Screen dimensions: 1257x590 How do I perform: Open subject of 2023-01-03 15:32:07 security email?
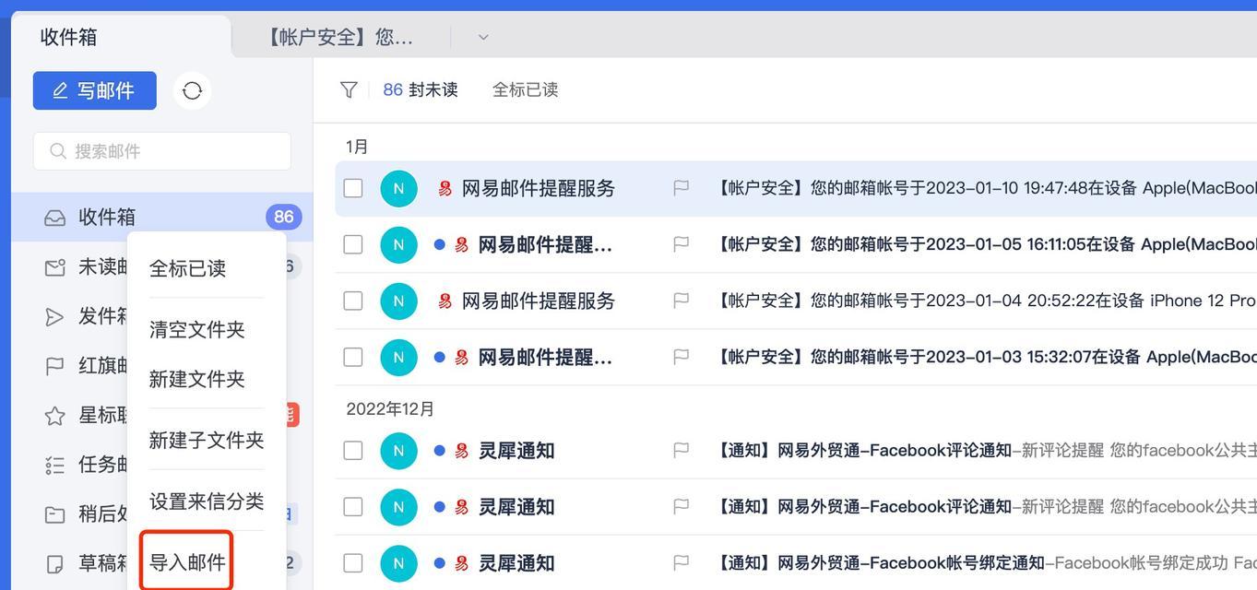click(986, 357)
